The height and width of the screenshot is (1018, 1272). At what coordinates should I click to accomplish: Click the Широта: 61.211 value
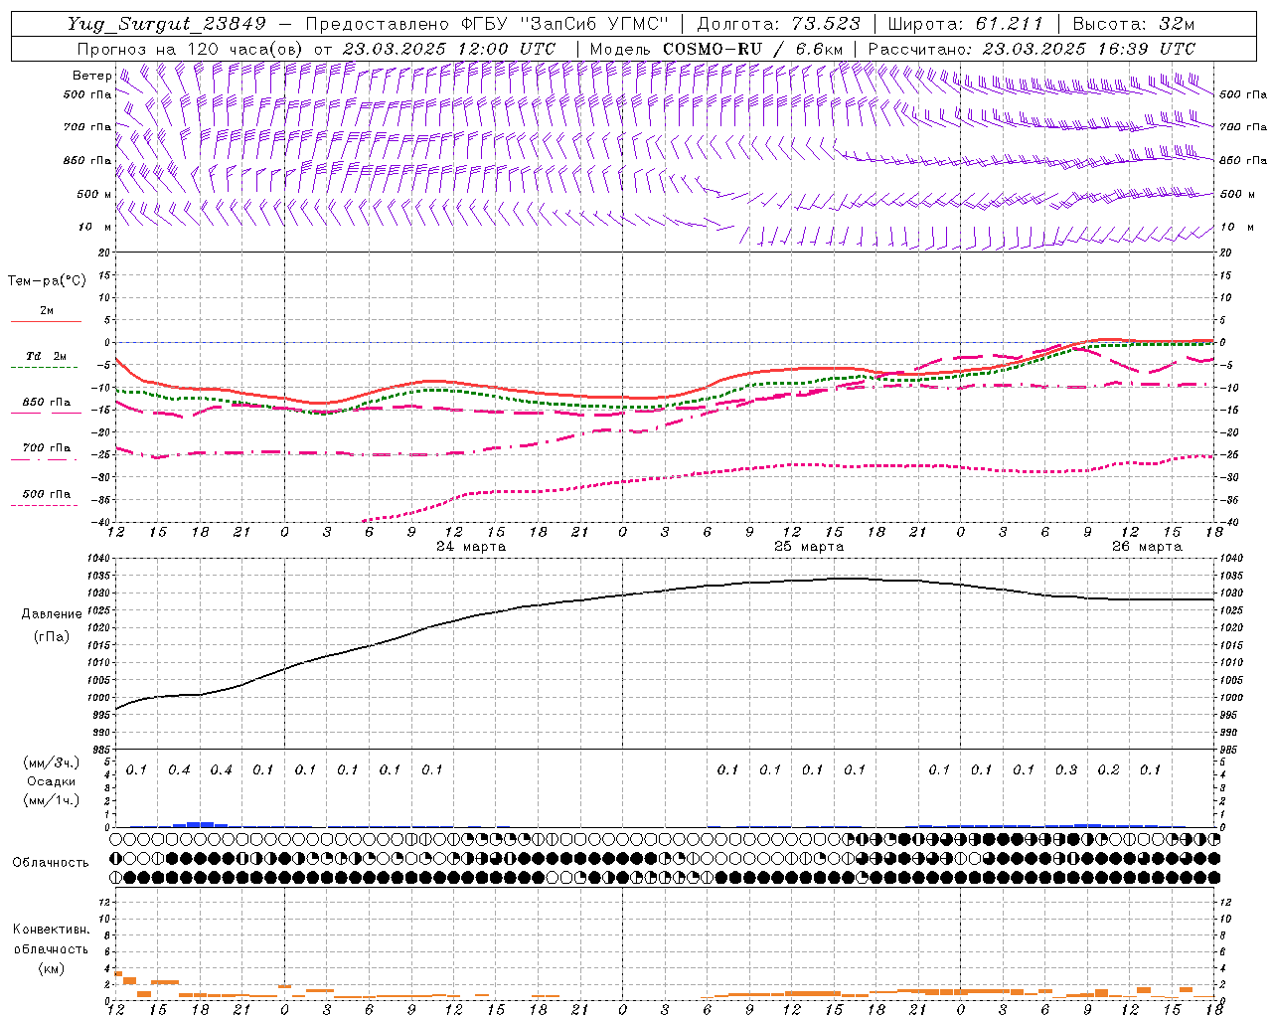pyautogui.click(x=966, y=24)
